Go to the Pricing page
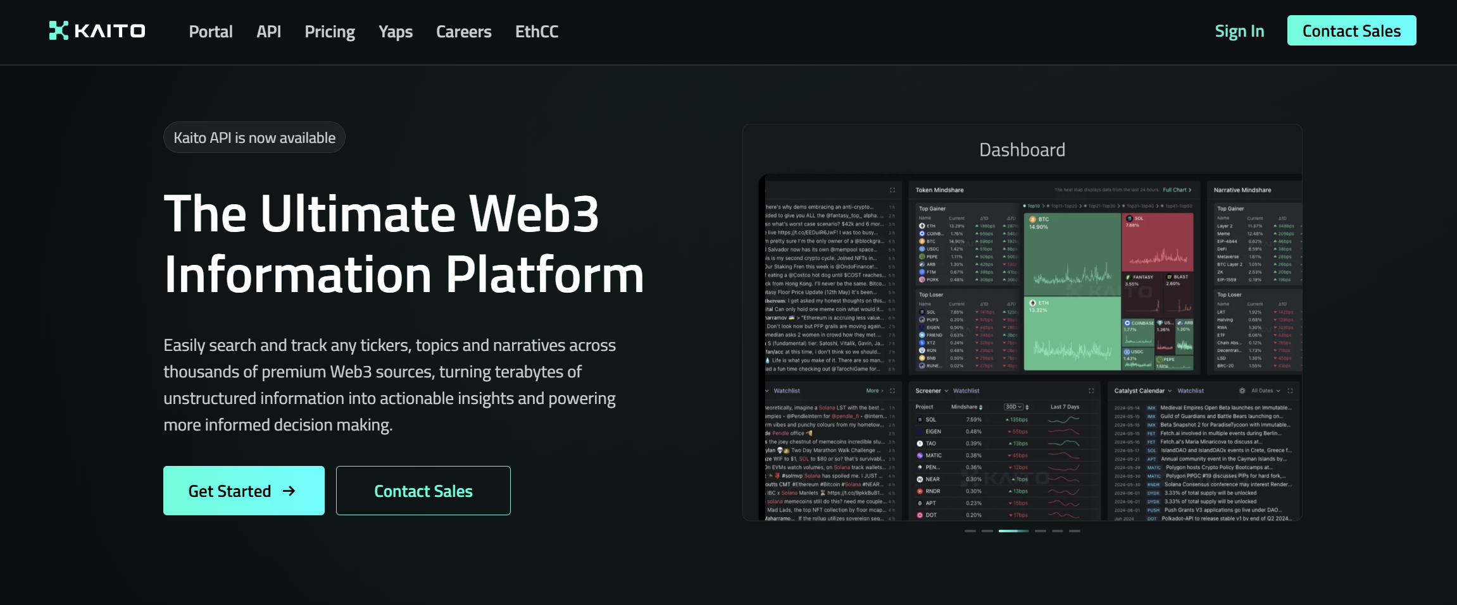 point(330,32)
